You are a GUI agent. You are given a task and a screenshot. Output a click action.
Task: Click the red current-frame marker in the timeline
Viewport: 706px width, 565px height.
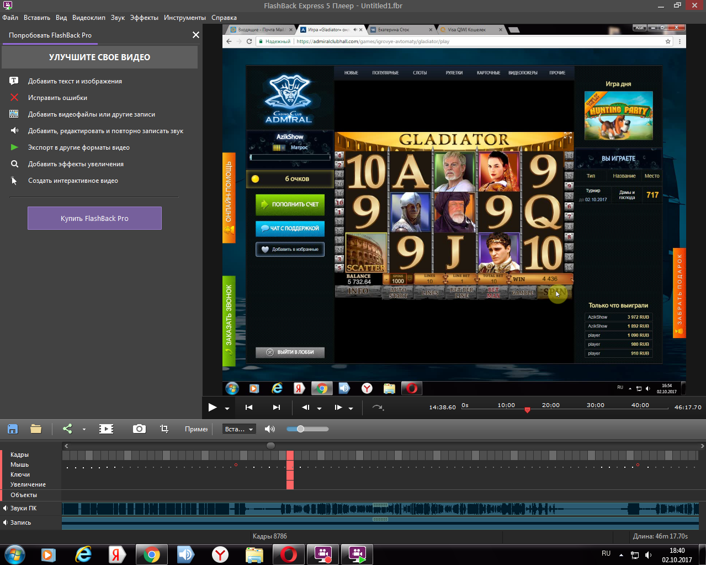pyautogui.click(x=290, y=469)
